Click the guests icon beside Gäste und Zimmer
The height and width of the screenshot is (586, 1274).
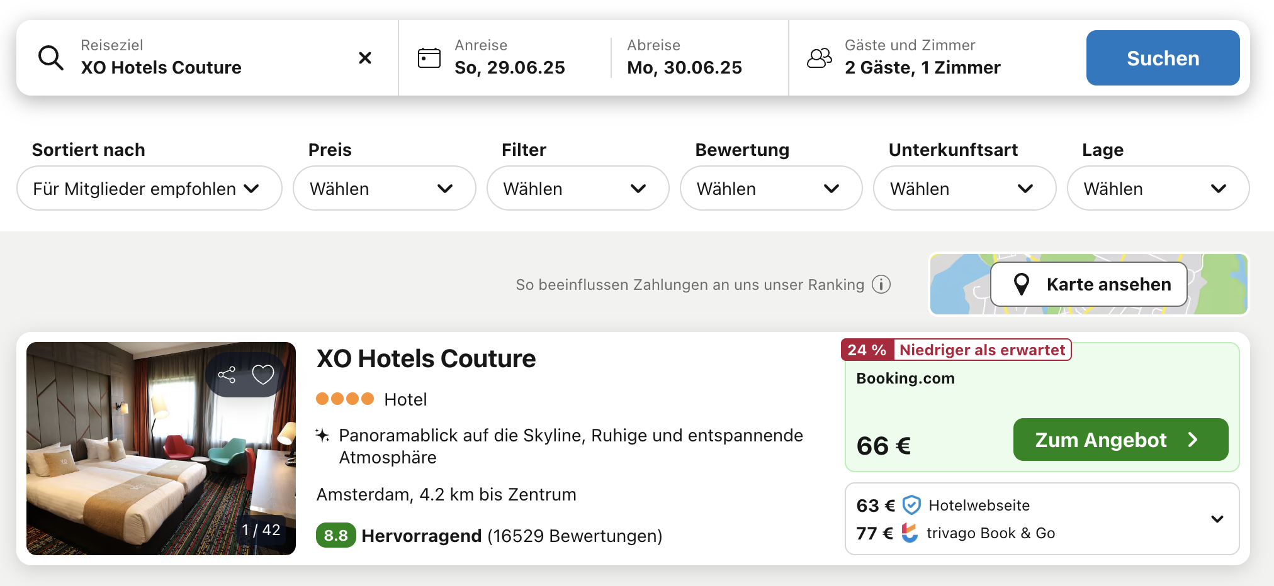tap(819, 58)
